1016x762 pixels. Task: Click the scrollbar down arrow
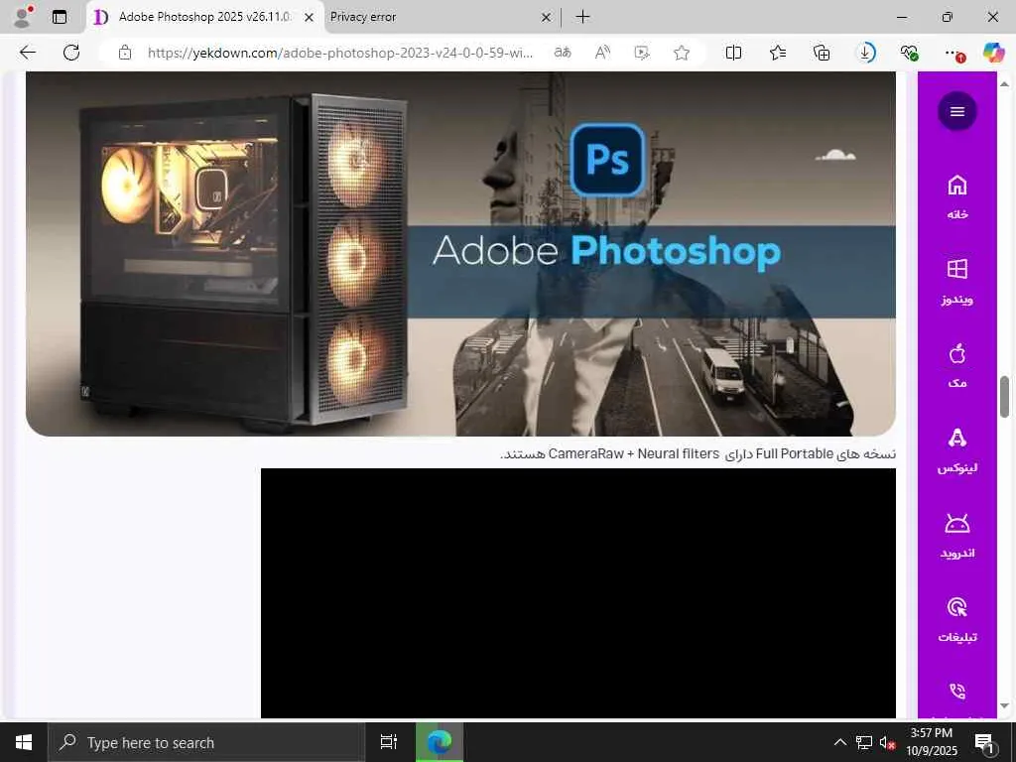tap(1004, 706)
